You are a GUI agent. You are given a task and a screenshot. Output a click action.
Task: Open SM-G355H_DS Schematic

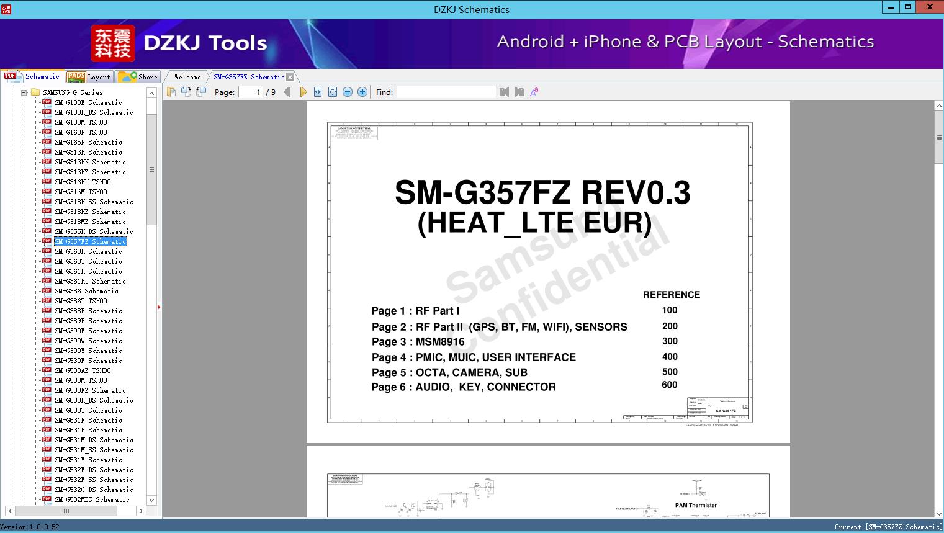point(94,231)
